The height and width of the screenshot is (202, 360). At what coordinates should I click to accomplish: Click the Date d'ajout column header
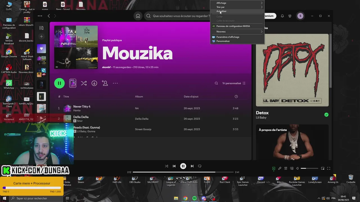(191, 97)
